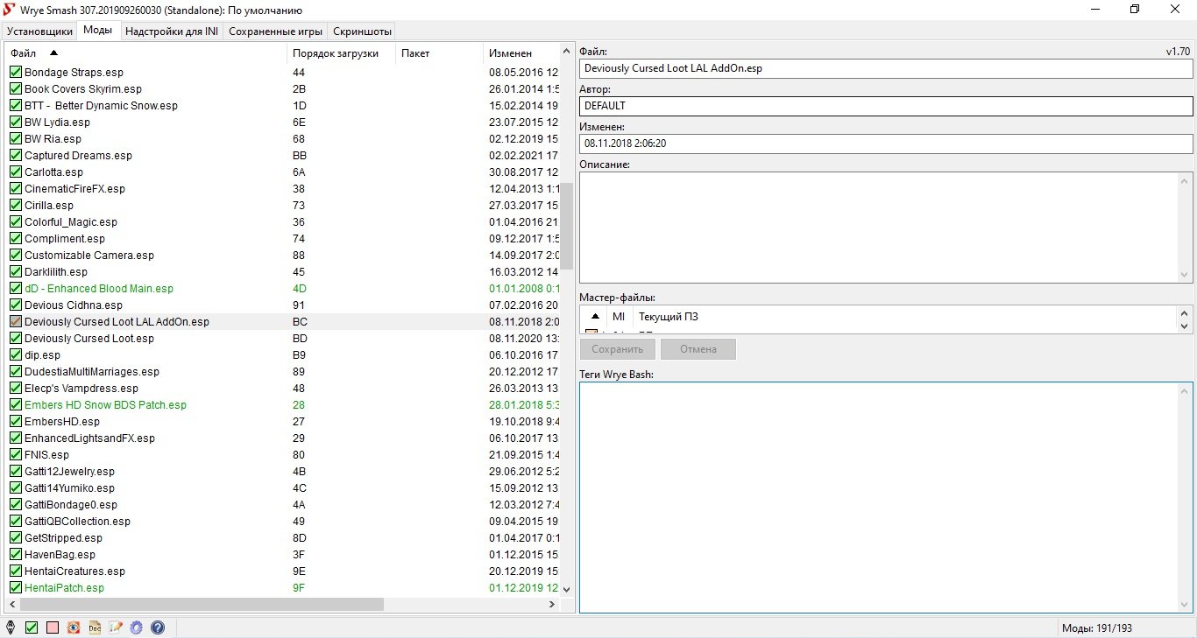Screen dimensions: 1197x638
Task: Open settings via the gear icon
Action: (137, 627)
